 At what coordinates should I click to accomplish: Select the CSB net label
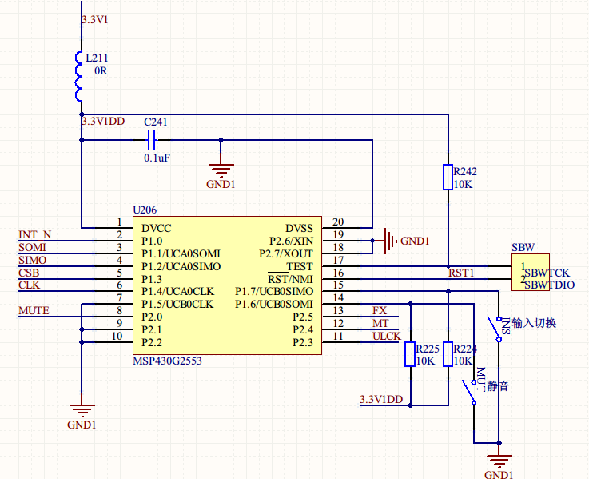click(29, 273)
